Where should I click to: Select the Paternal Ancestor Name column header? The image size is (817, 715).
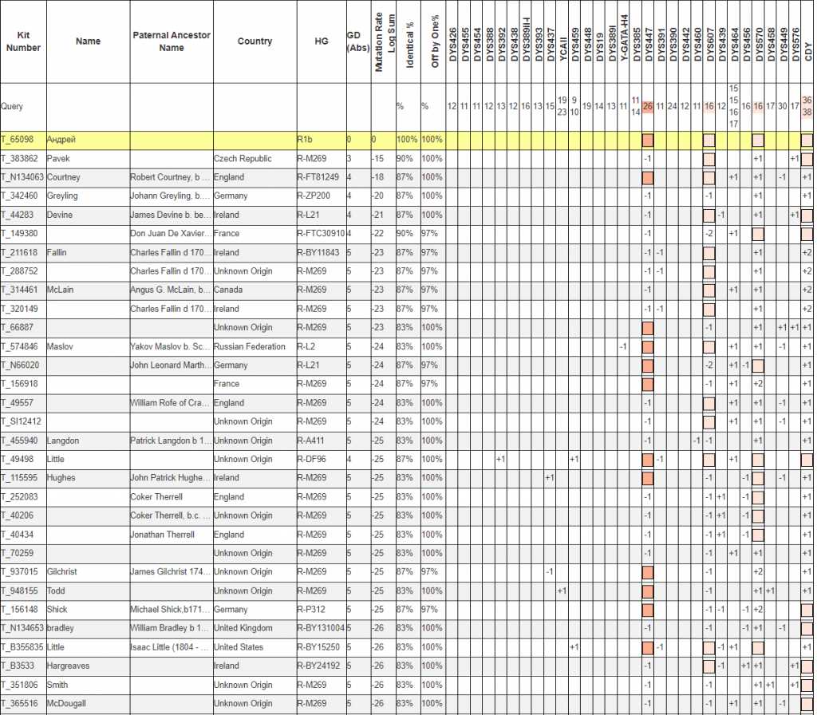[171, 41]
